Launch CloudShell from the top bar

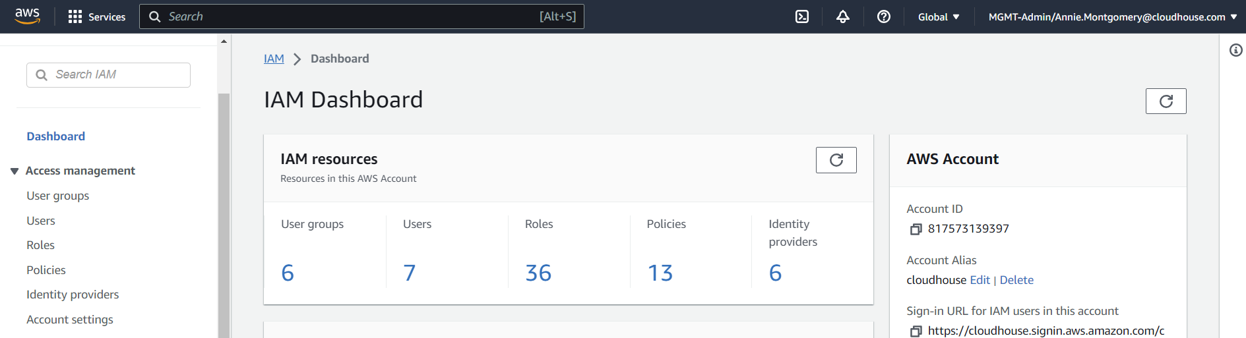[802, 16]
